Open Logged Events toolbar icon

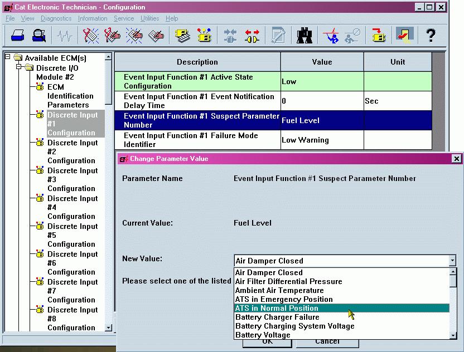[x=156, y=36]
